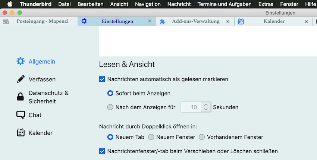Select Vorhandenem Fenster radio button
The image size is (317, 160).
(202, 137)
